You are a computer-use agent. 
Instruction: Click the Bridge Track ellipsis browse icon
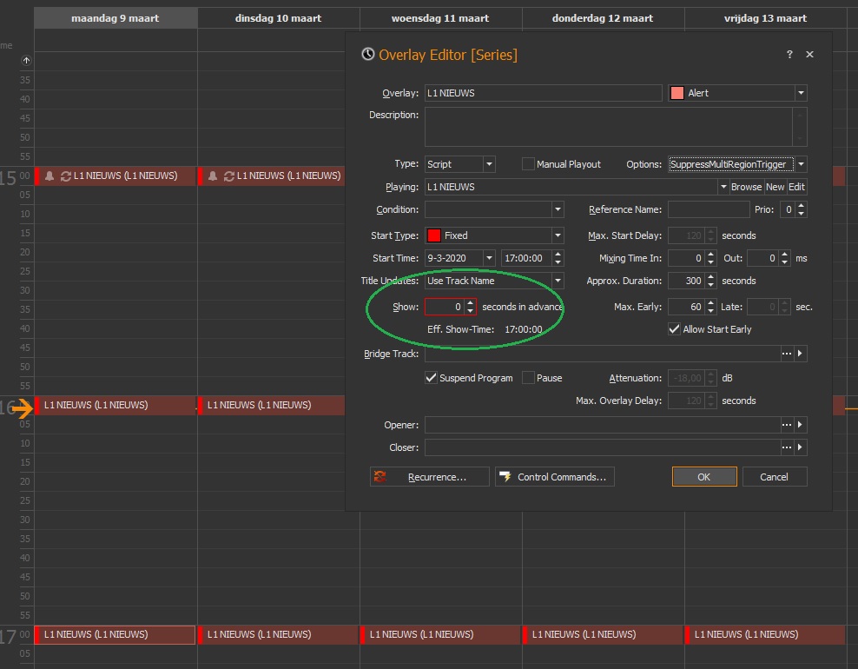pos(786,354)
